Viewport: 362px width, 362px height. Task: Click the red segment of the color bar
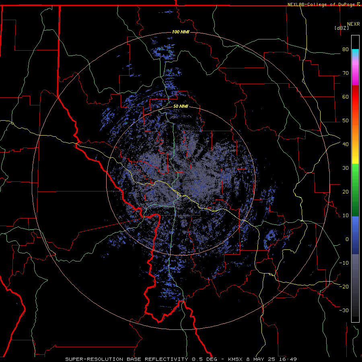click(355, 99)
